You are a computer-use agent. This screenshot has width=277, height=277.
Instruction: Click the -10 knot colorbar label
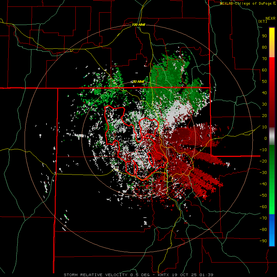(x=263, y=150)
